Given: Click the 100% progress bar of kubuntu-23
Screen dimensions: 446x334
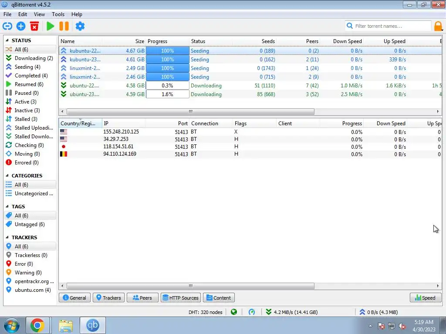Looking at the screenshot, I should [x=168, y=60].
